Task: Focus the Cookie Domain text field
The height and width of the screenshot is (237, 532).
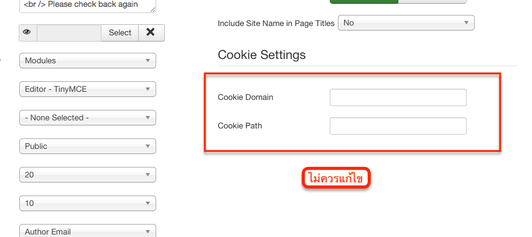Action: tap(398, 97)
